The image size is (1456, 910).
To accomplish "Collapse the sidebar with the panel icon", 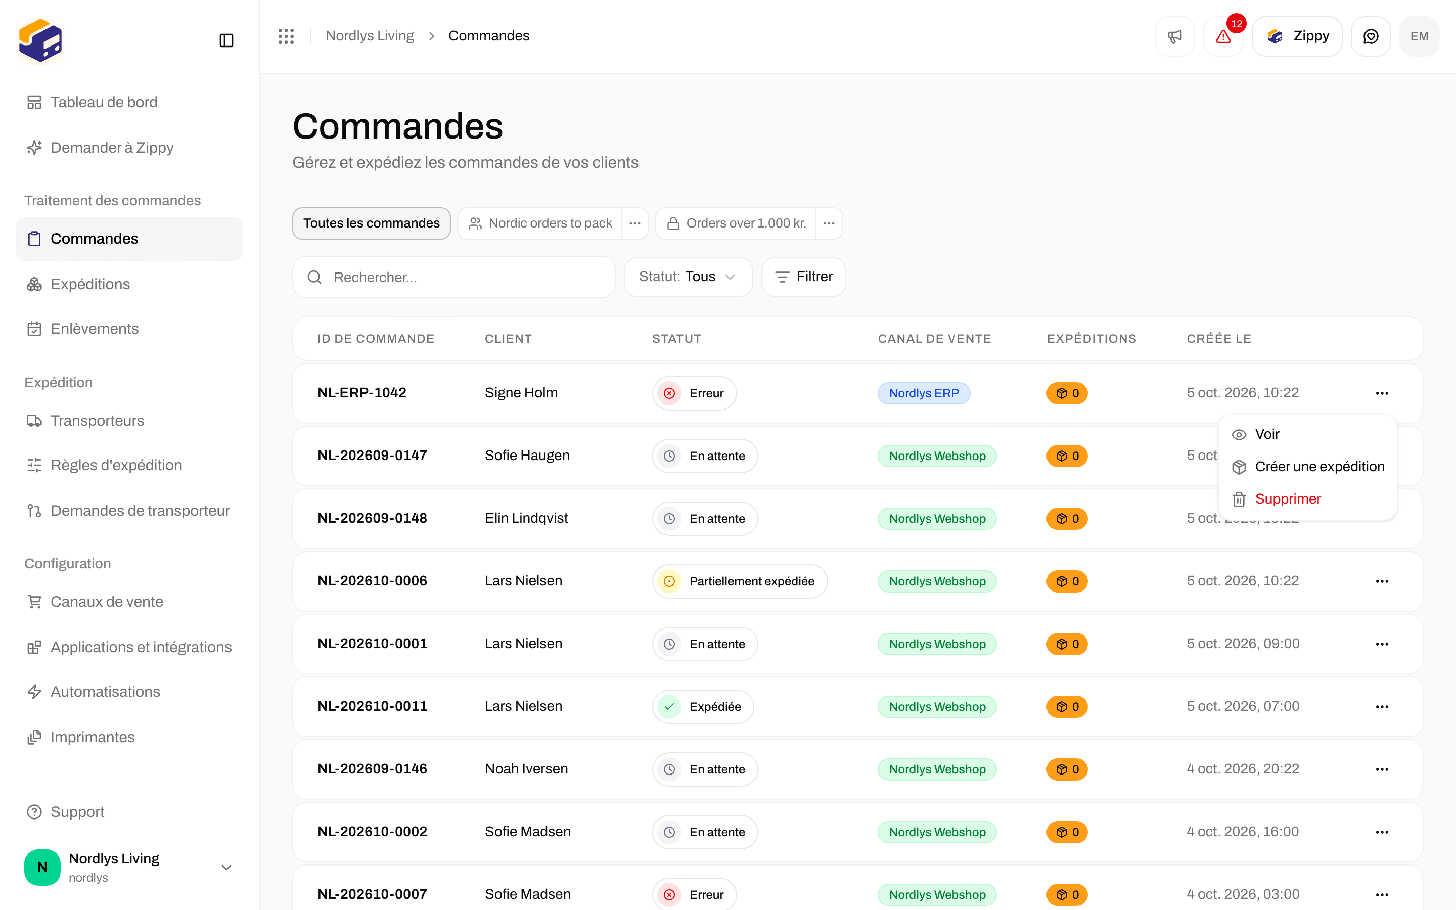I will [x=226, y=40].
